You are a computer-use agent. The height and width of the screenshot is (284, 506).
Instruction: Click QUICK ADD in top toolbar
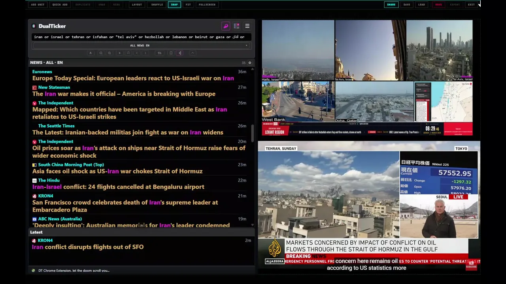click(x=60, y=5)
